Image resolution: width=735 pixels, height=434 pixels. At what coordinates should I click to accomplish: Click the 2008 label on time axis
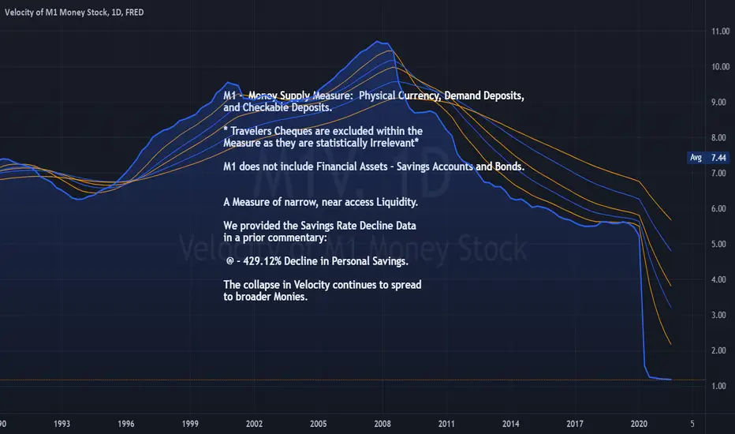click(382, 424)
